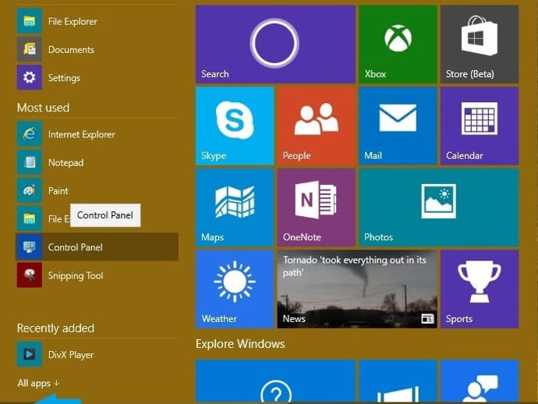Click the Internet Explorer label
The image size is (538, 404).
[82, 134]
